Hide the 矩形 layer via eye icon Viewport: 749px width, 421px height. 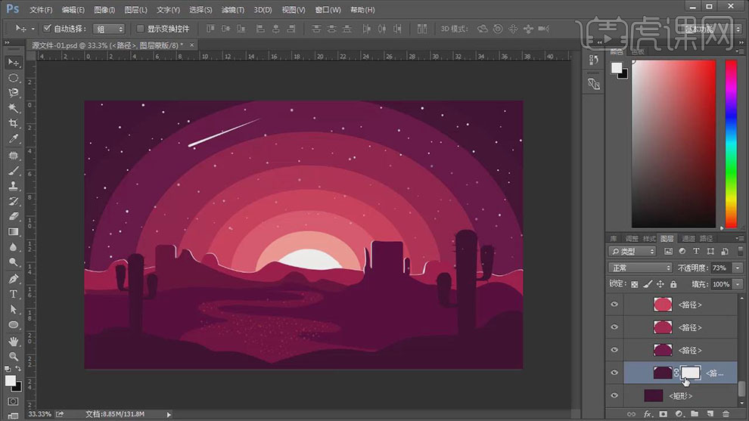pos(614,395)
